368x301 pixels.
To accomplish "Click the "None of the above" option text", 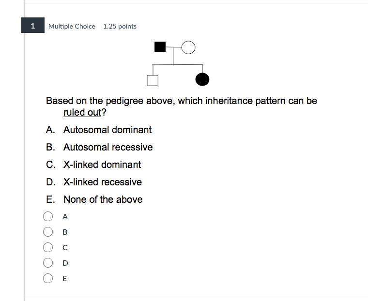I will [103, 199].
